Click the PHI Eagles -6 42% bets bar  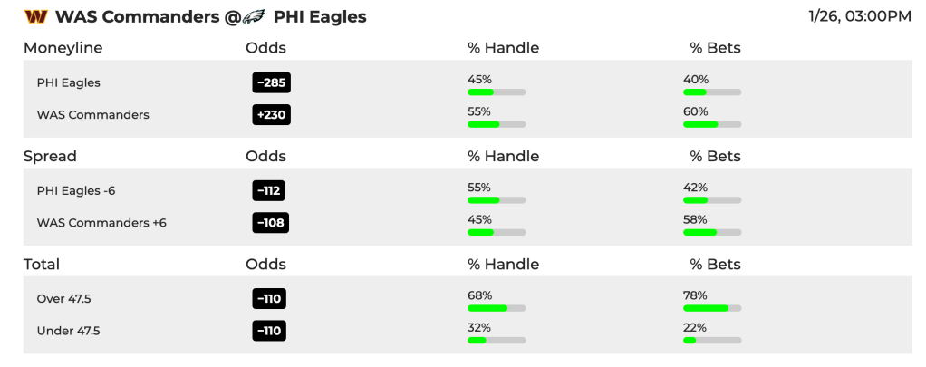pos(712,200)
